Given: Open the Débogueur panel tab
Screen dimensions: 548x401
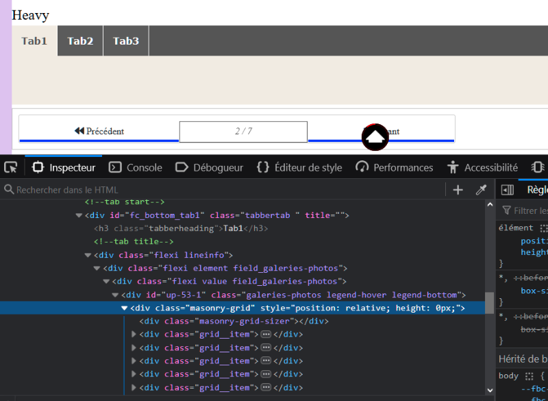Looking at the screenshot, I should click(x=210, y=168).
